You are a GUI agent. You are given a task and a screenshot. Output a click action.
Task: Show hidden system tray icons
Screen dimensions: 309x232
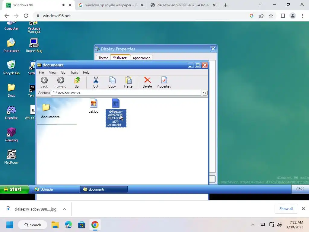[253, 225]
